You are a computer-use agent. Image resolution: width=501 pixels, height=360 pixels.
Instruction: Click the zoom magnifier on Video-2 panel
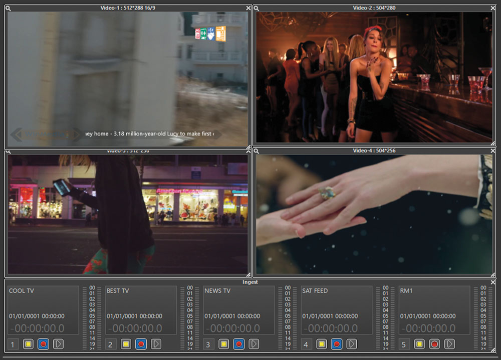(x=256, y=8)
